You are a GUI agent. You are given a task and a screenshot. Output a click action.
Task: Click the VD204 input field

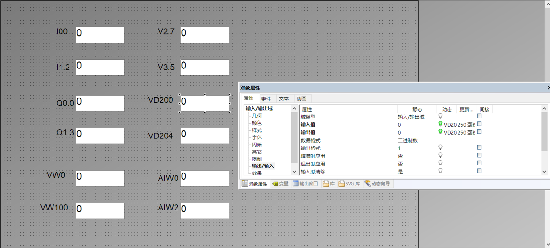[x=205, y=135]
